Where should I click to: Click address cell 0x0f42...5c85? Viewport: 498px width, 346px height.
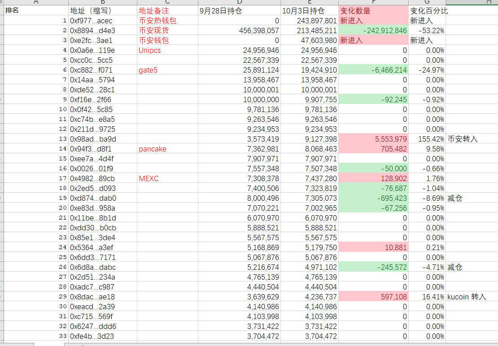pyautogui.click(x=103, y=109)
